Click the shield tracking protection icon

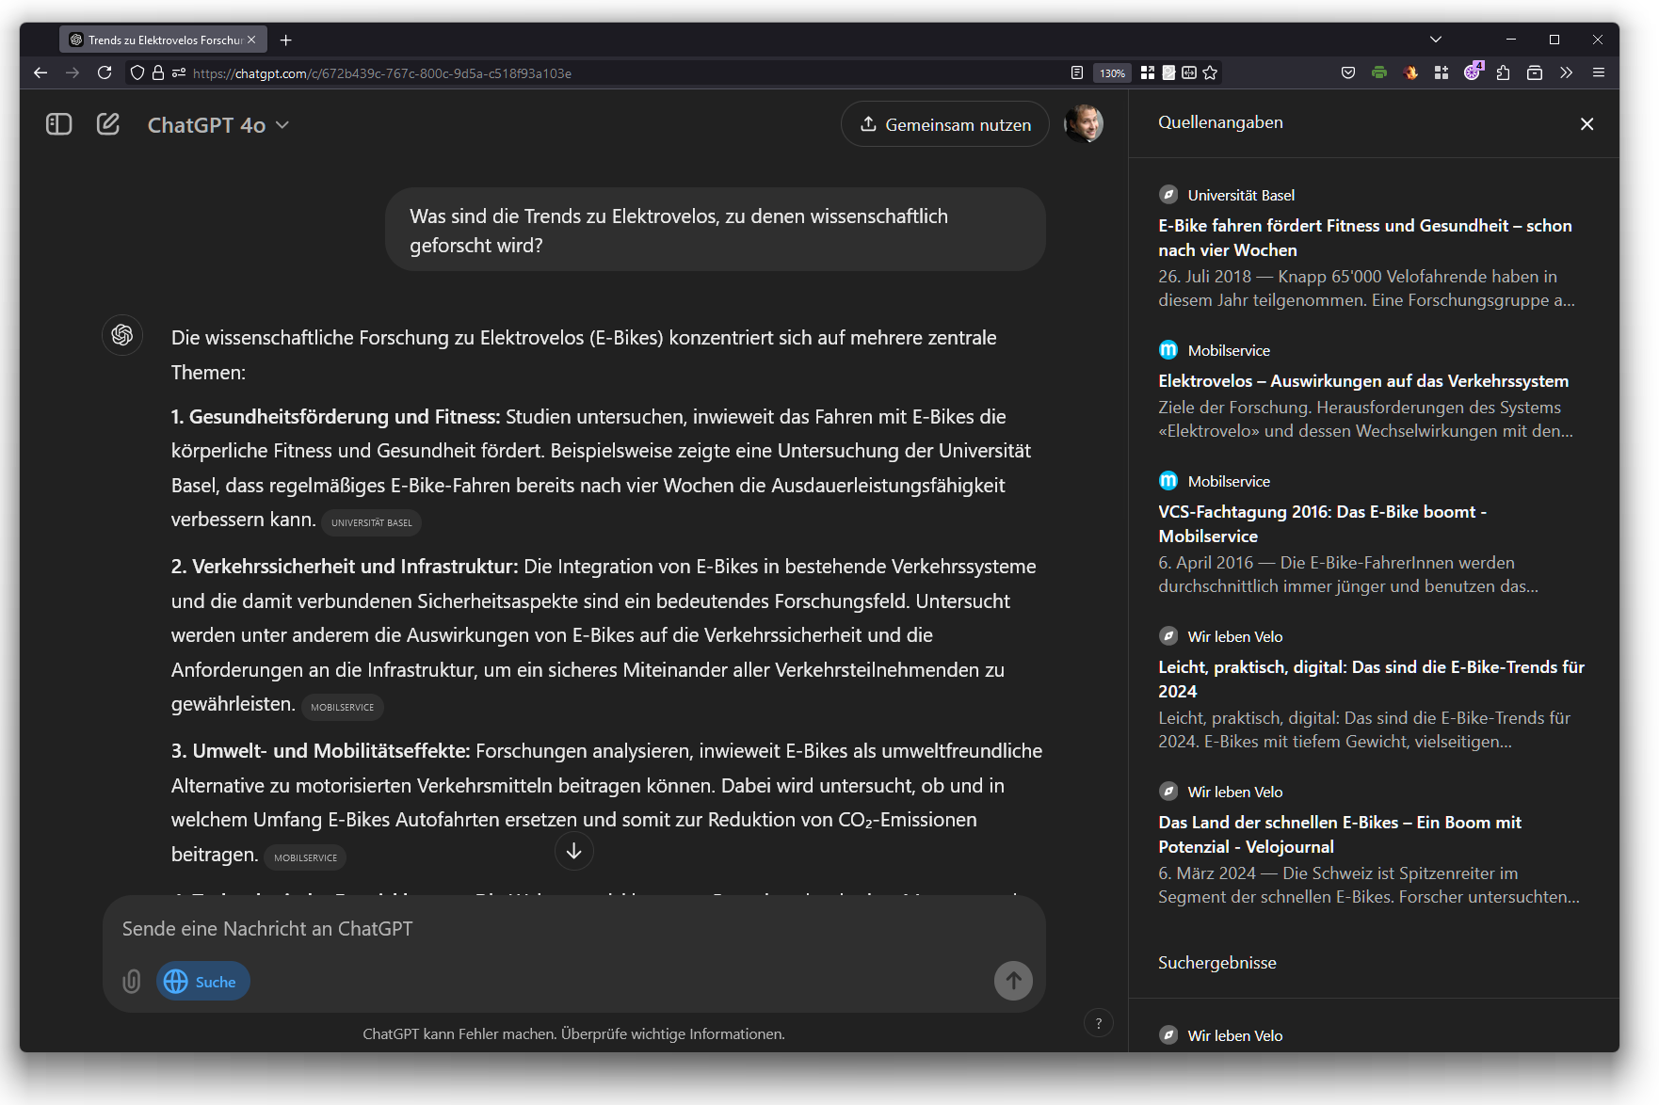[x=137, y=72]
